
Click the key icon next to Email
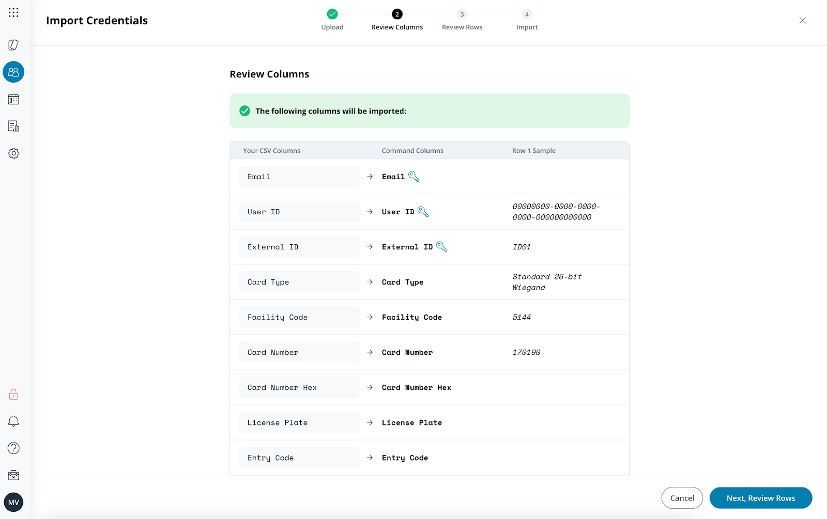[413, 177]
